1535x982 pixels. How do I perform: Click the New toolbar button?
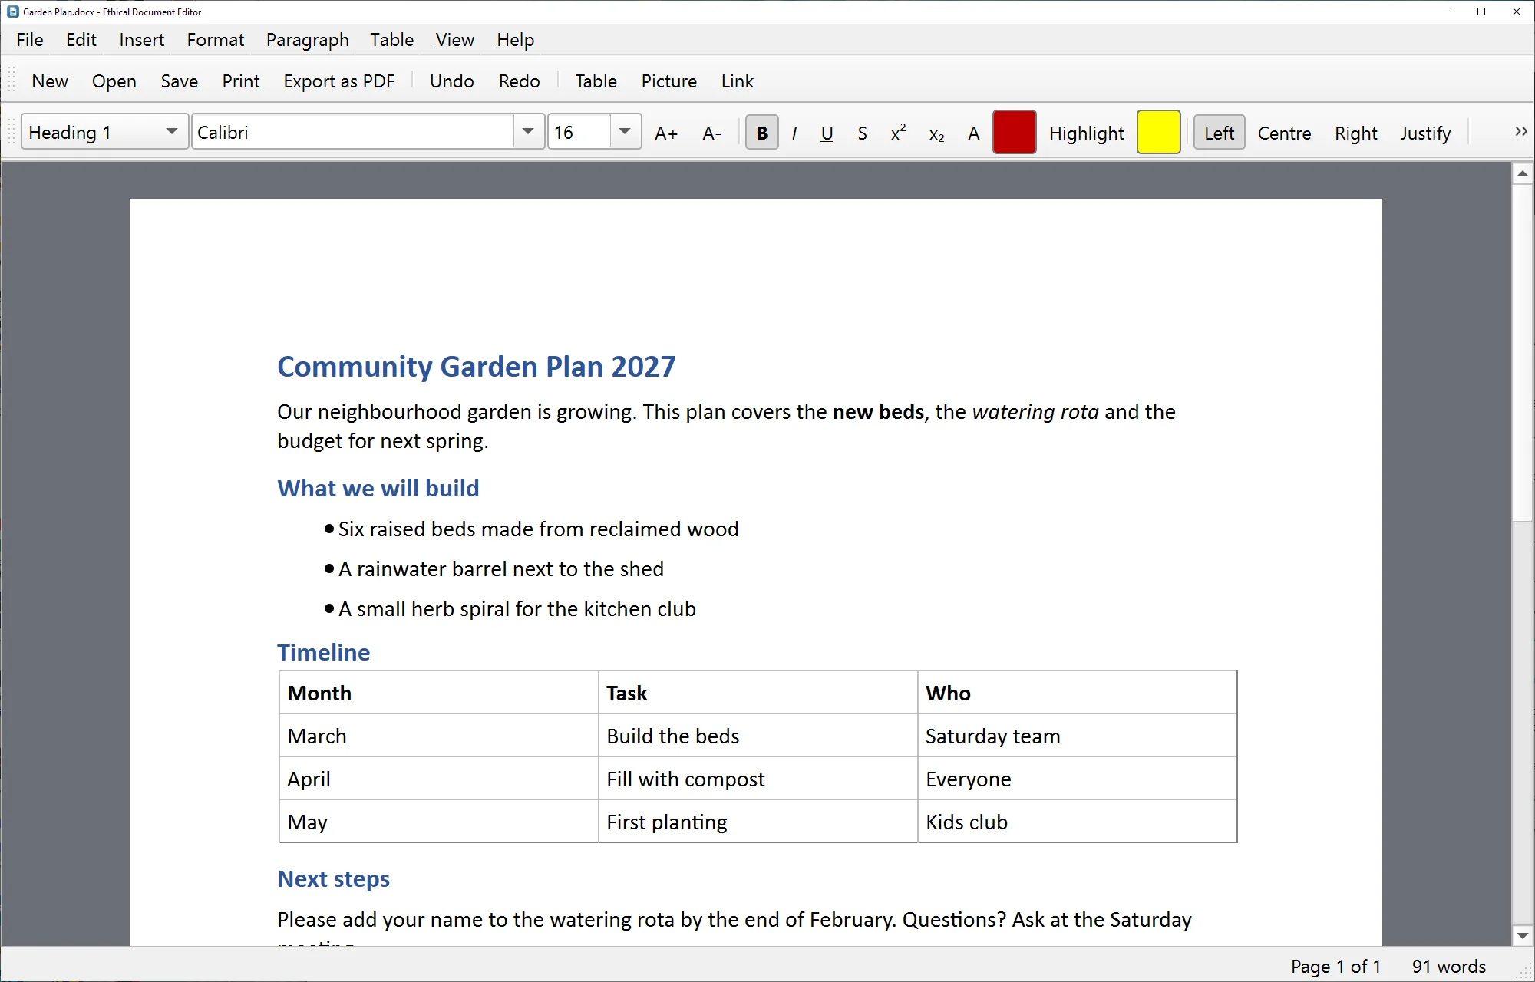50,81
